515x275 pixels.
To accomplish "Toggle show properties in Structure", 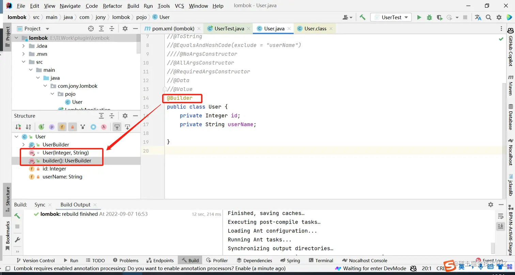I will pyautogui.click(x=52, y=127).
